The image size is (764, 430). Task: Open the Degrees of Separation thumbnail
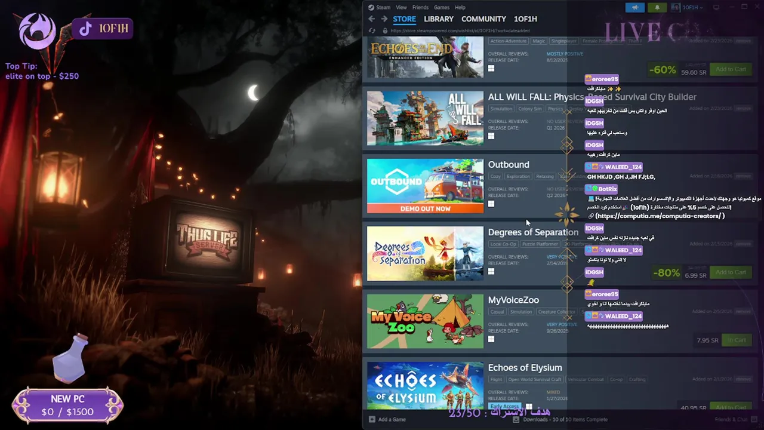pyautogui.click(x=425, y=253)
